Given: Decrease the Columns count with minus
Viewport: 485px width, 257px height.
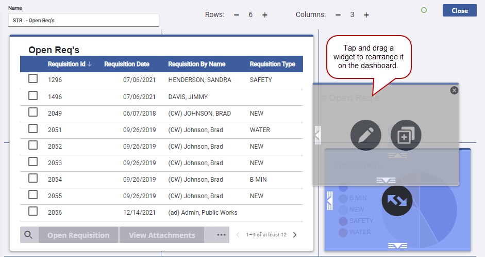Looking at the screenshot, I should point(338,15).
